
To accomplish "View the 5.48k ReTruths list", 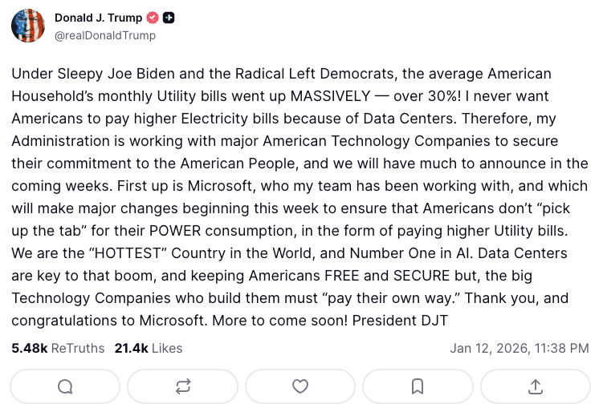I will [x=58, y=348].
